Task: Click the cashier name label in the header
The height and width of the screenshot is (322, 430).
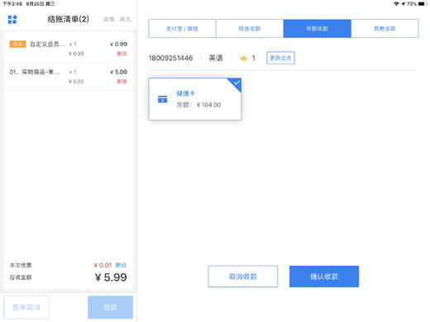Action: pos(117,19)
